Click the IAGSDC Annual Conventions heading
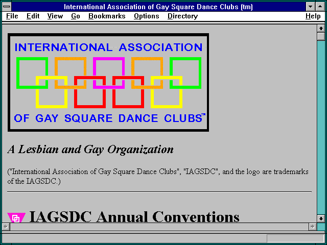The width and height of the screenshot is (327, 245). coord(134,216)
